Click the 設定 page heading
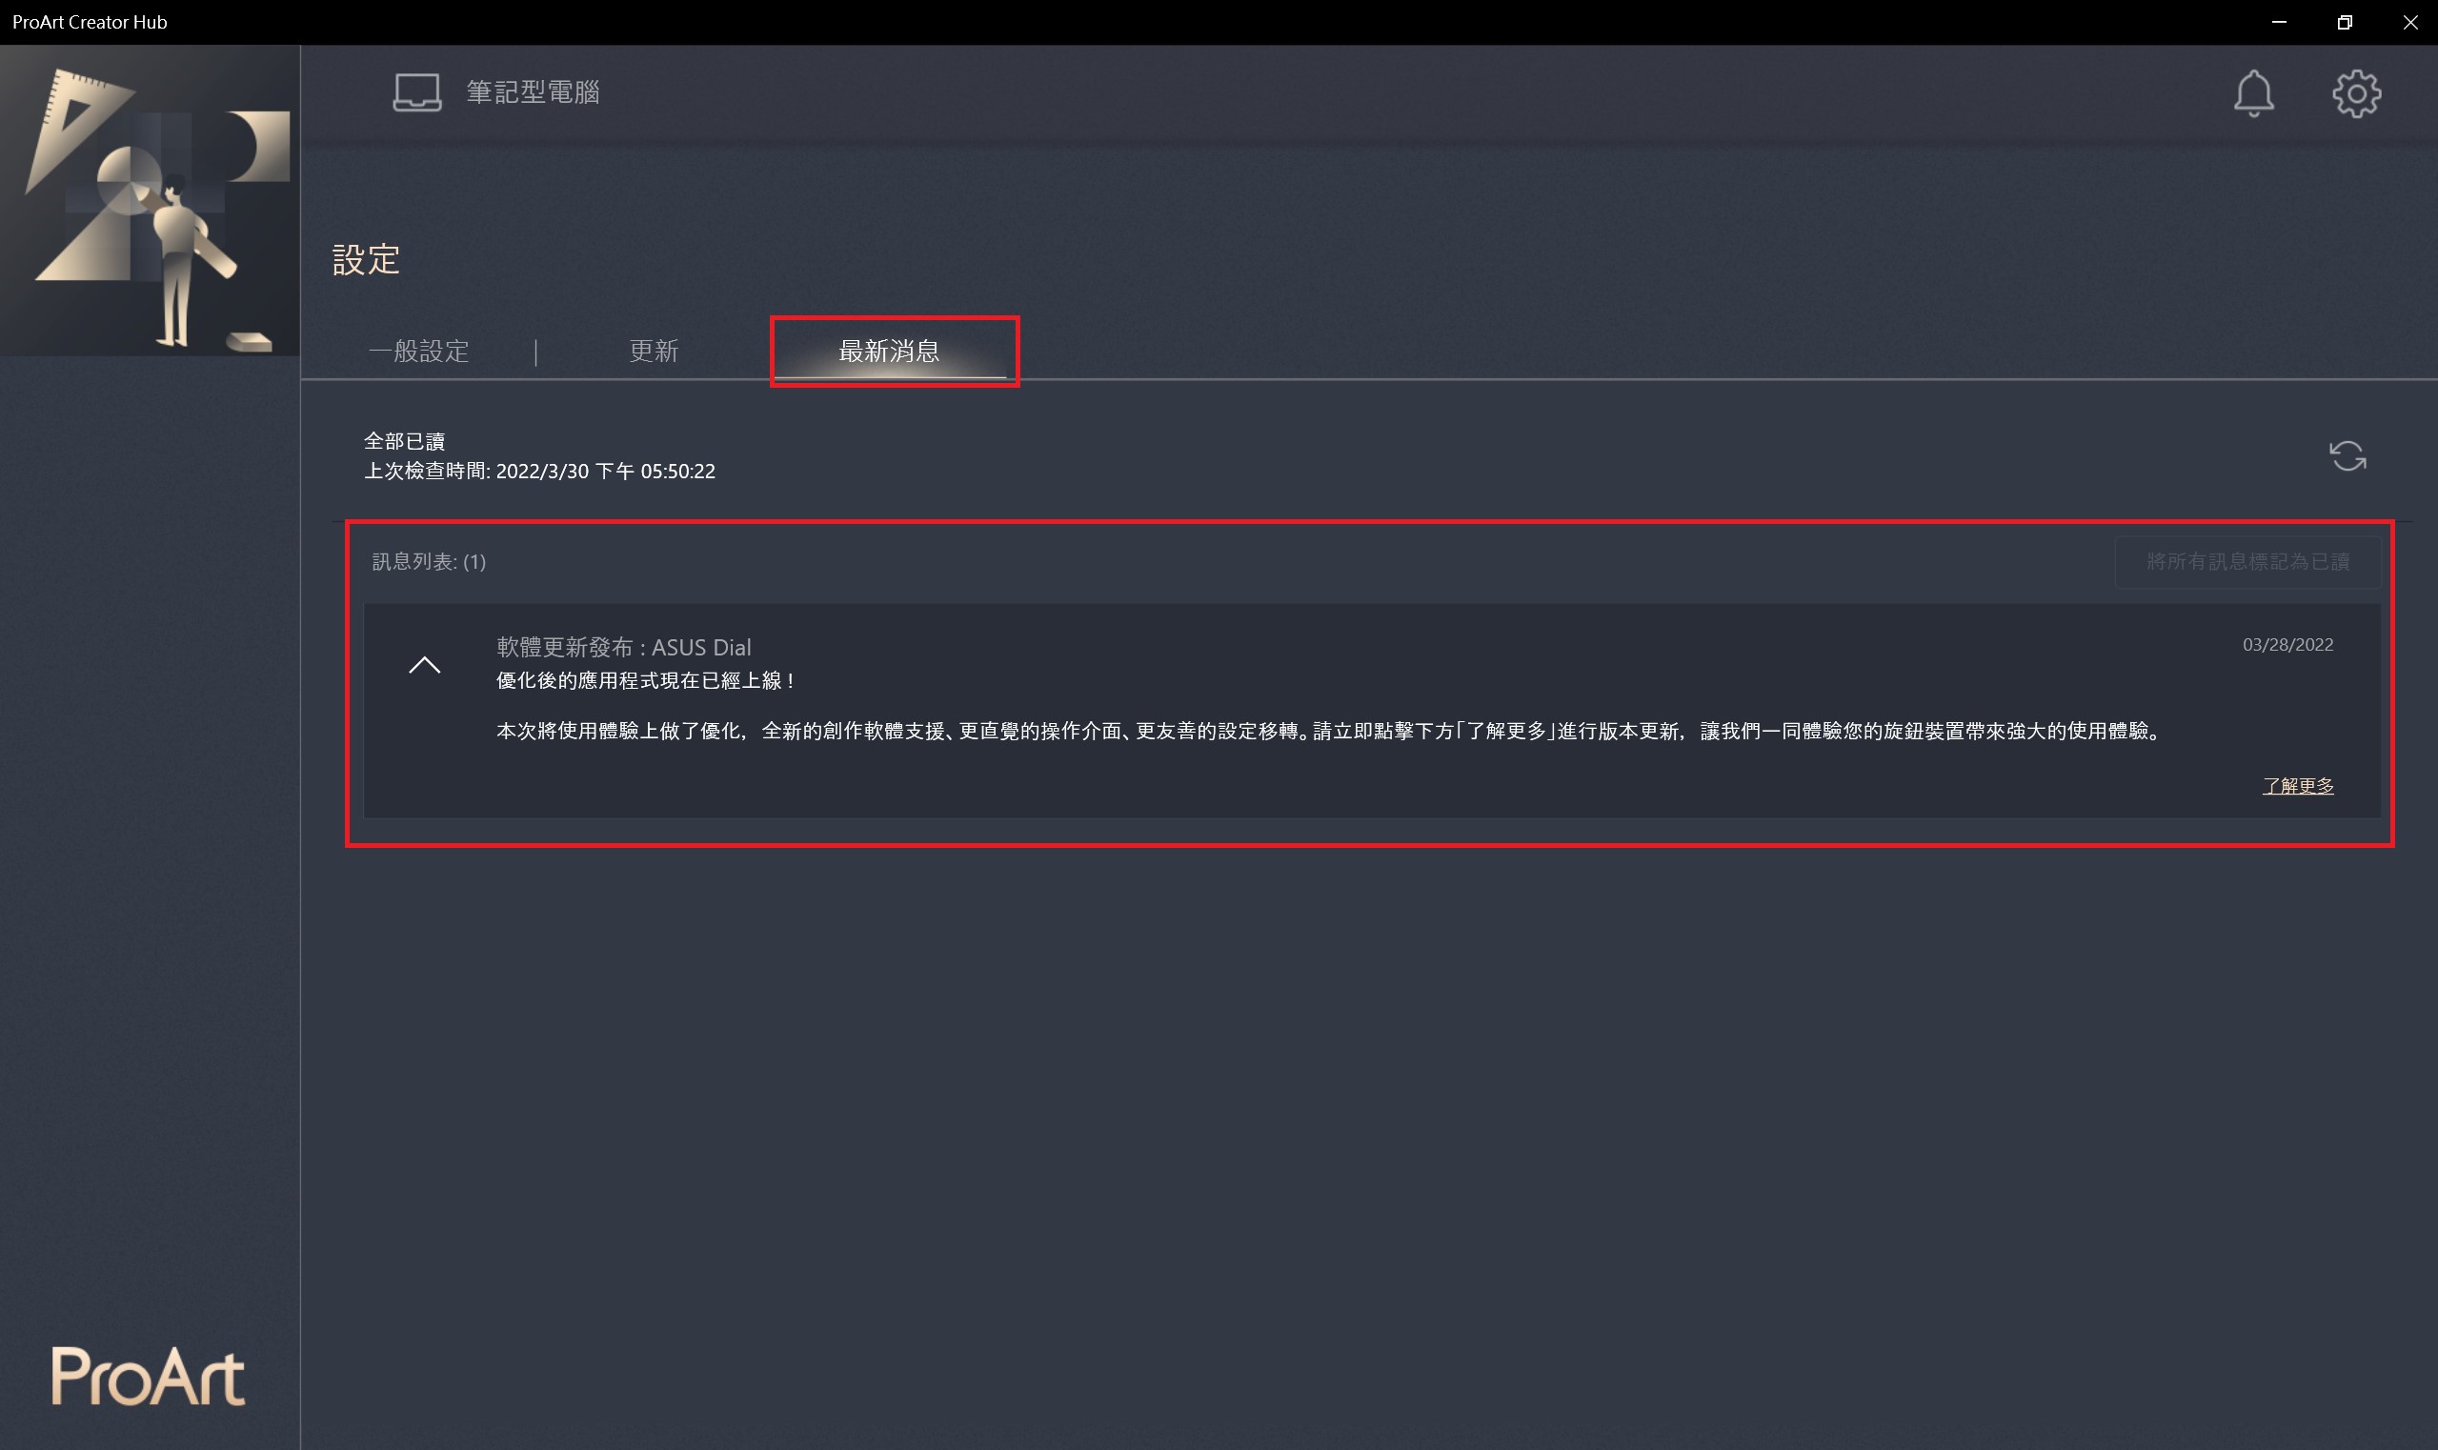2438x1450 pixels. pyautogui.click(x=365, y=259)
